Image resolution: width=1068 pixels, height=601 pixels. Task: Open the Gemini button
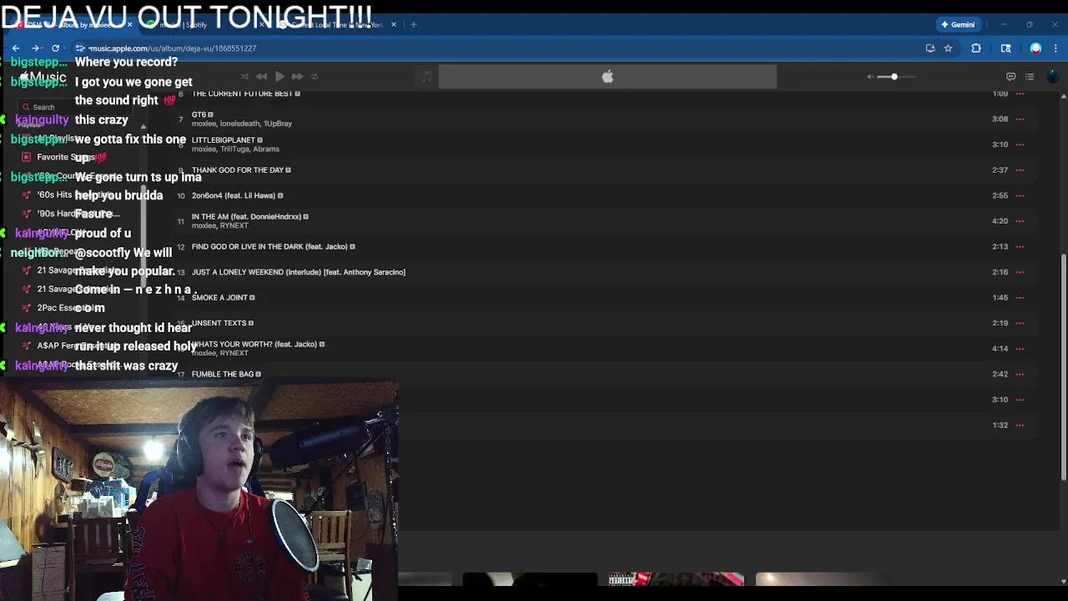coord(958,25)
